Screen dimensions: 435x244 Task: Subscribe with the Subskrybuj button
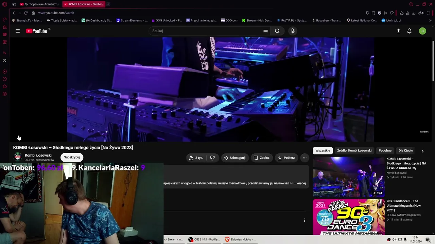[72, 157]
